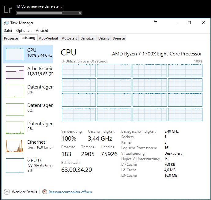
Task: Switch to the Prozesse tab
Action: pyautogui.click(x=11, y=38)
